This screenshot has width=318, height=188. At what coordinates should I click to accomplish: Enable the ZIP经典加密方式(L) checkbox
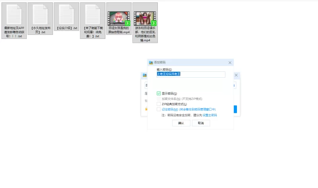[x=159, y=104]
